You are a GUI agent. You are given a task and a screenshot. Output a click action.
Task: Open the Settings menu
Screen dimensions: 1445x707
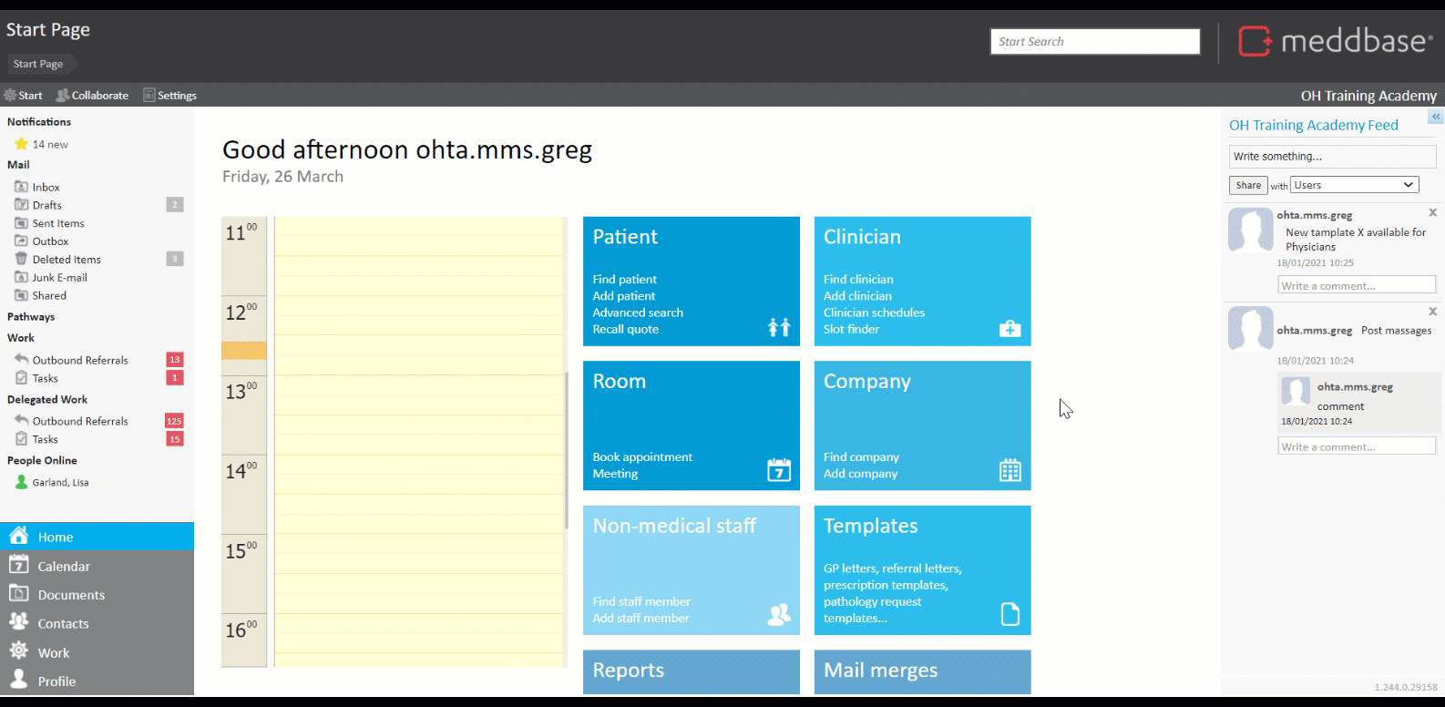pyautogui.click(x=169, y=96)
